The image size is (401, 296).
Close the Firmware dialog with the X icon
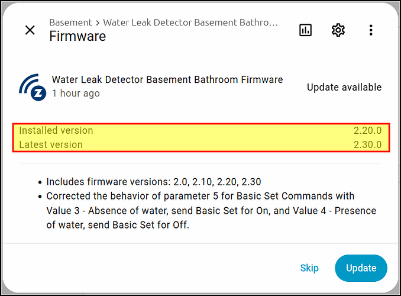click(30, 30)
